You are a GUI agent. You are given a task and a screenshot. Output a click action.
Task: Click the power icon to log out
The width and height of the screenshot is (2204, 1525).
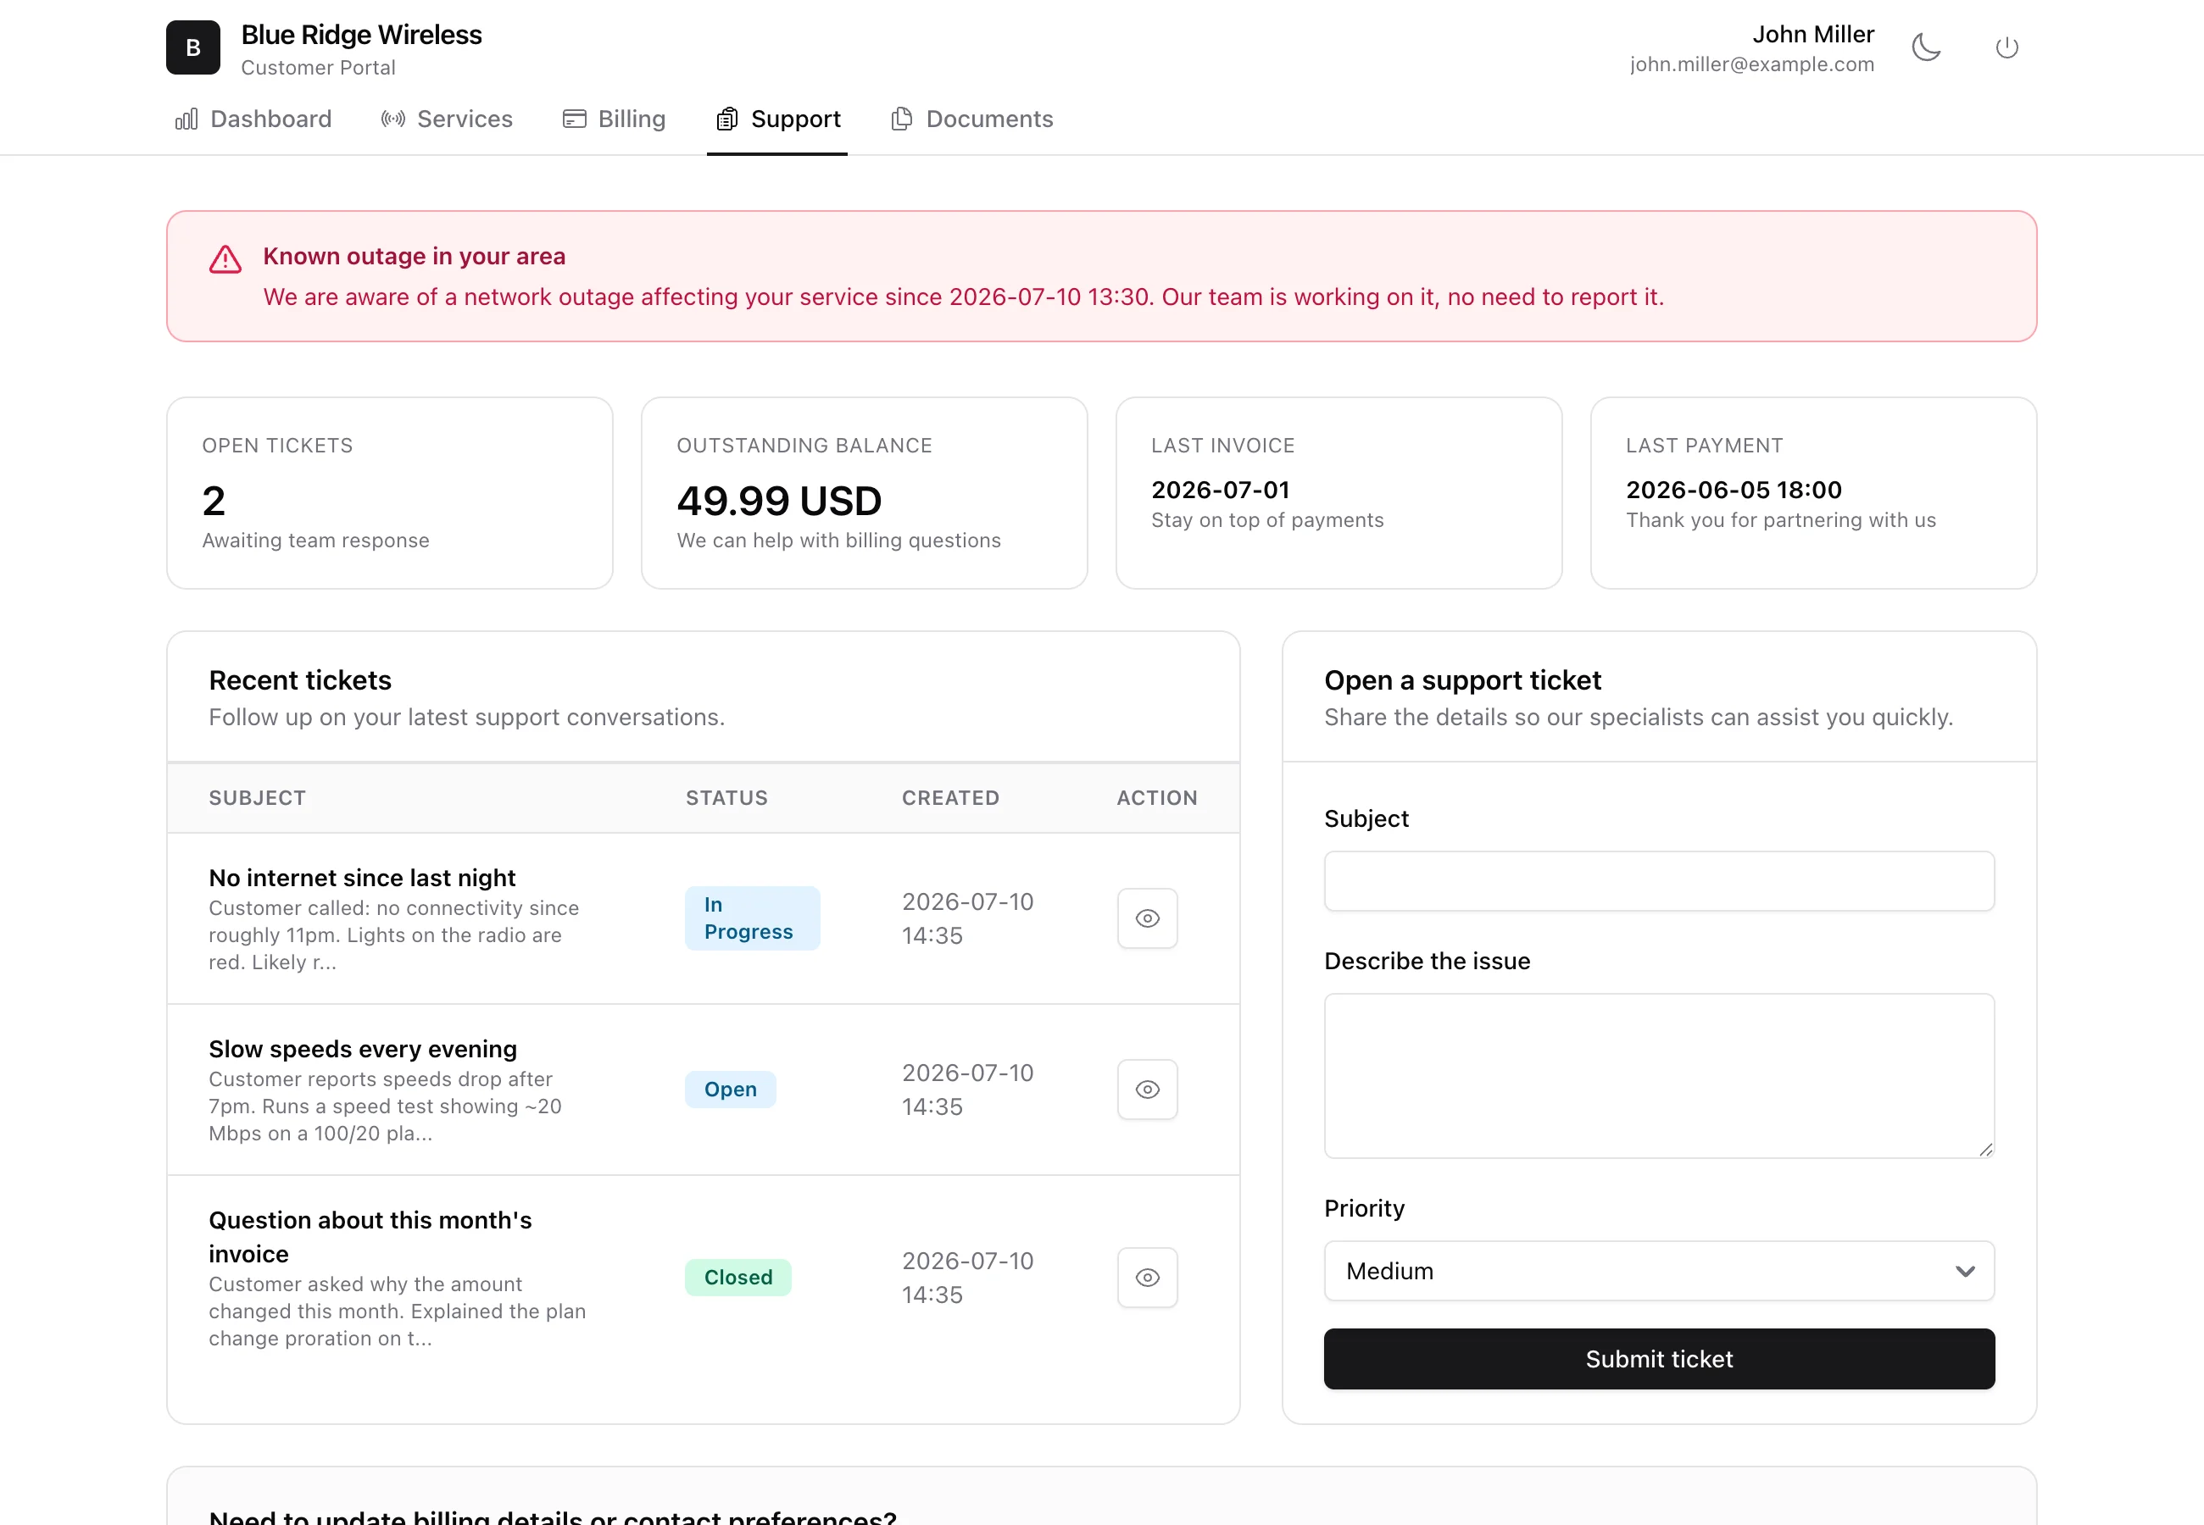(x=2007, y=47)
